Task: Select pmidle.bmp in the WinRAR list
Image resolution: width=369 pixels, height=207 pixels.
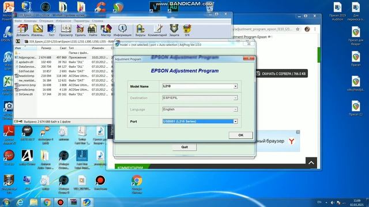Action: (63, 90)
